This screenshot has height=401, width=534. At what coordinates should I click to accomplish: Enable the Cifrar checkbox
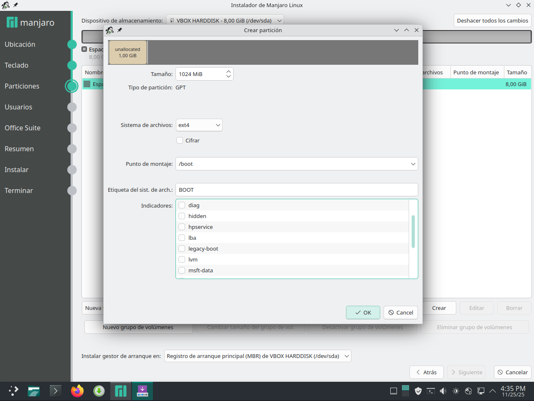click(180, 140)
